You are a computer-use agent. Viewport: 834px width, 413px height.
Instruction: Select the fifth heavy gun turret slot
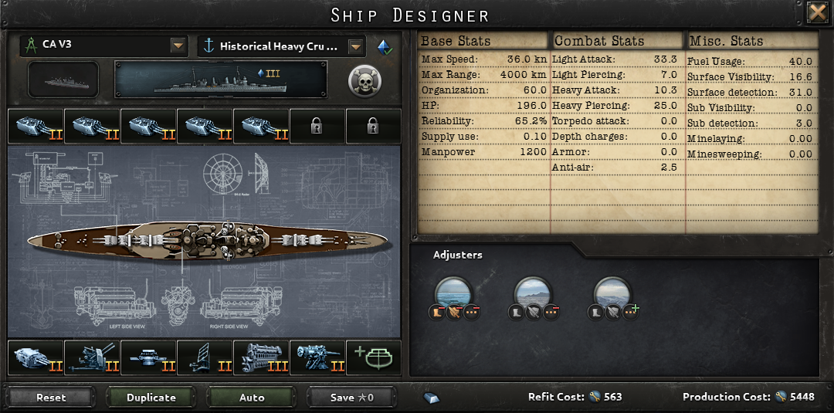(x=262, y=127)
